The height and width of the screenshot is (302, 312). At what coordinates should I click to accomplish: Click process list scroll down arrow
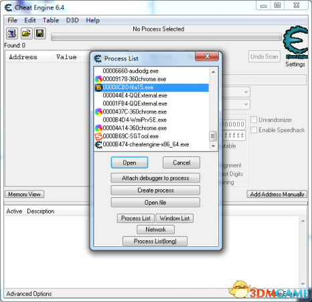tap(213, 146)
